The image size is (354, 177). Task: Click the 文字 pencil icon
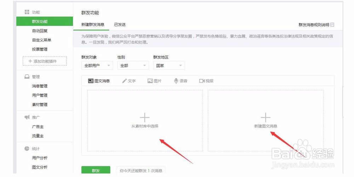point(124,81)
